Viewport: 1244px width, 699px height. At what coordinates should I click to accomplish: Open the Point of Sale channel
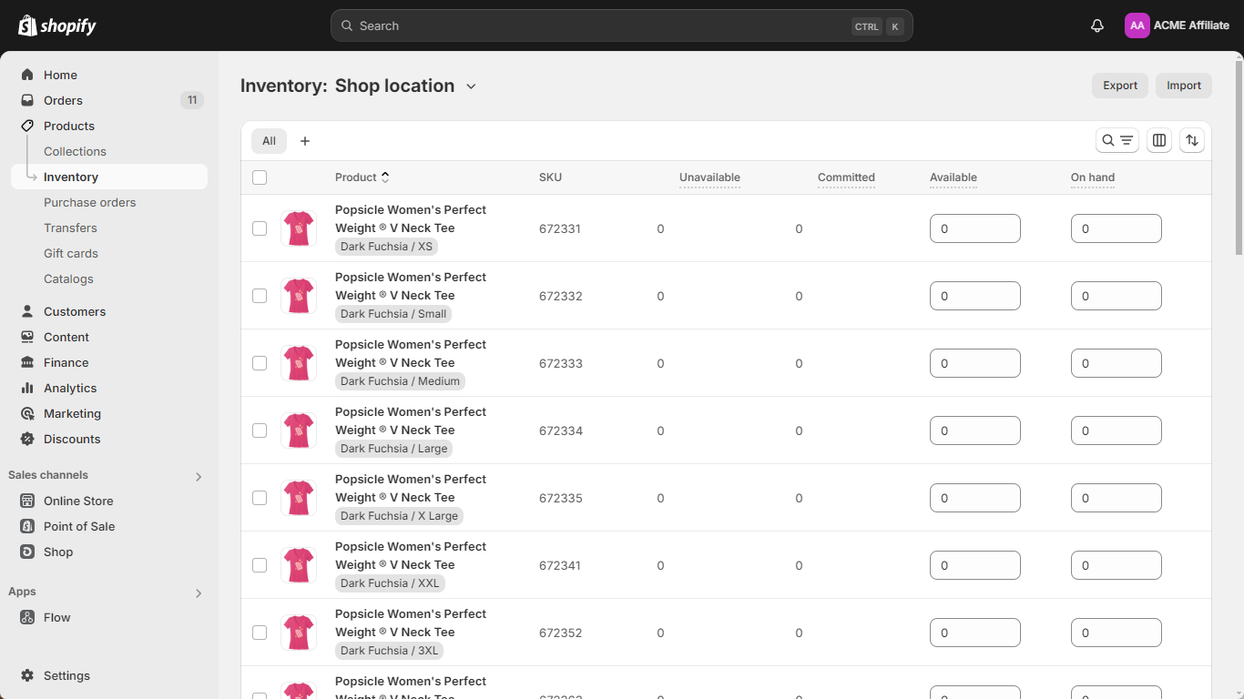coord(79,526)
